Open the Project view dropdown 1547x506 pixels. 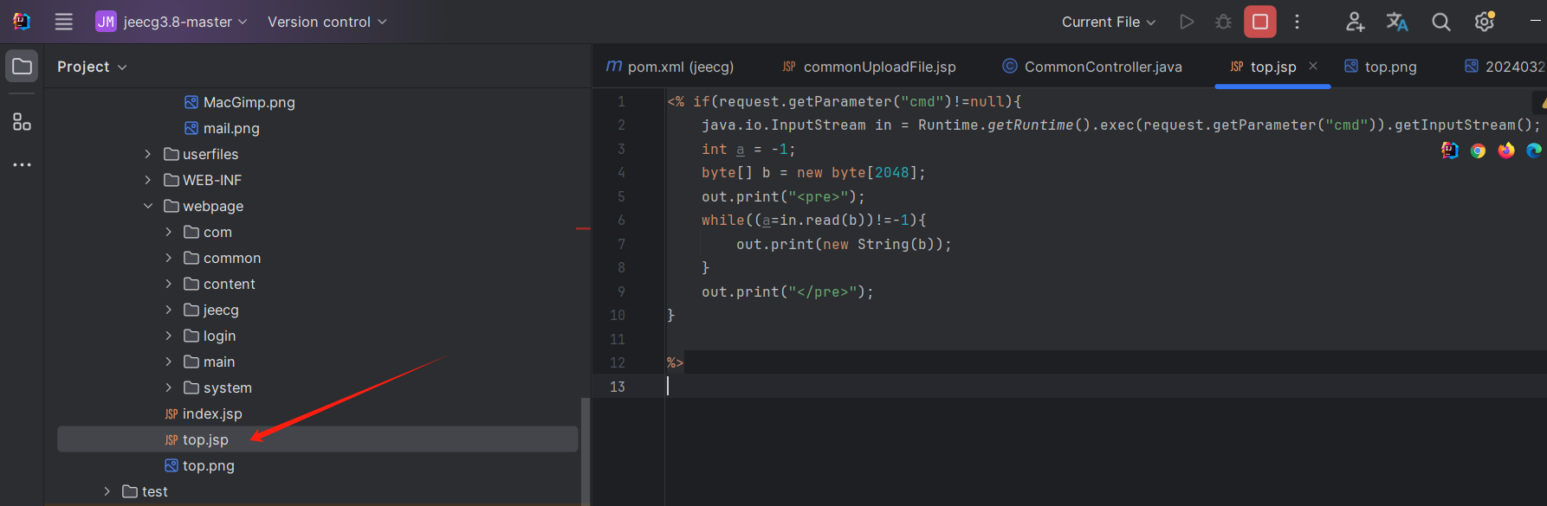pyautogui.click(x=92, y=67)
